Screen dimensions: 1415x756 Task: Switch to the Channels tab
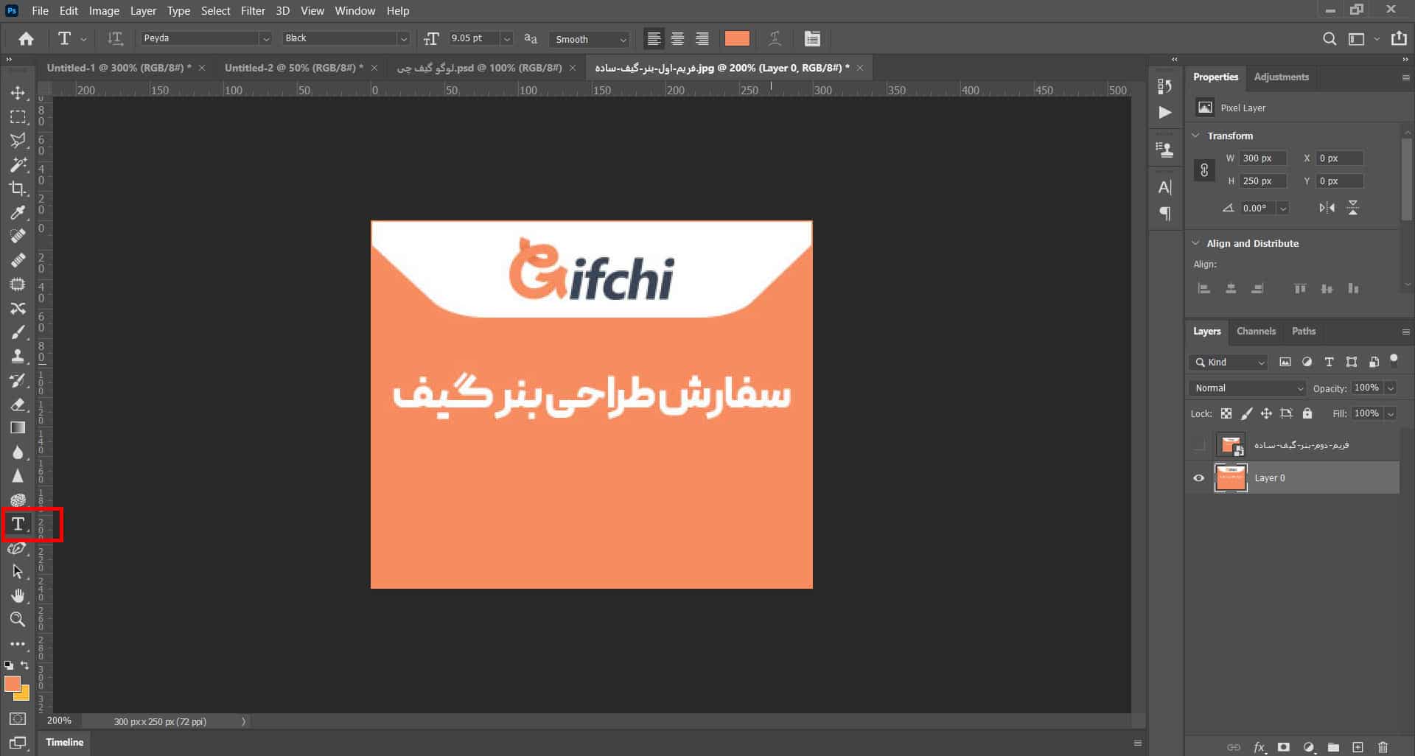pyautogui.click(x=1256, y=331)
